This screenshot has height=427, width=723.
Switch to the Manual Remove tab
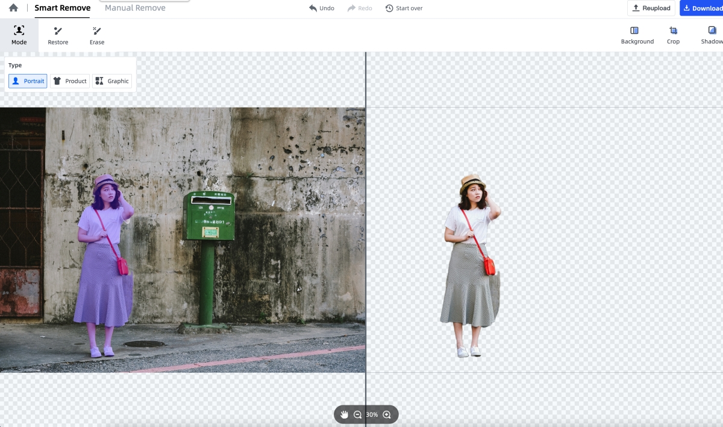click(135, 8)
